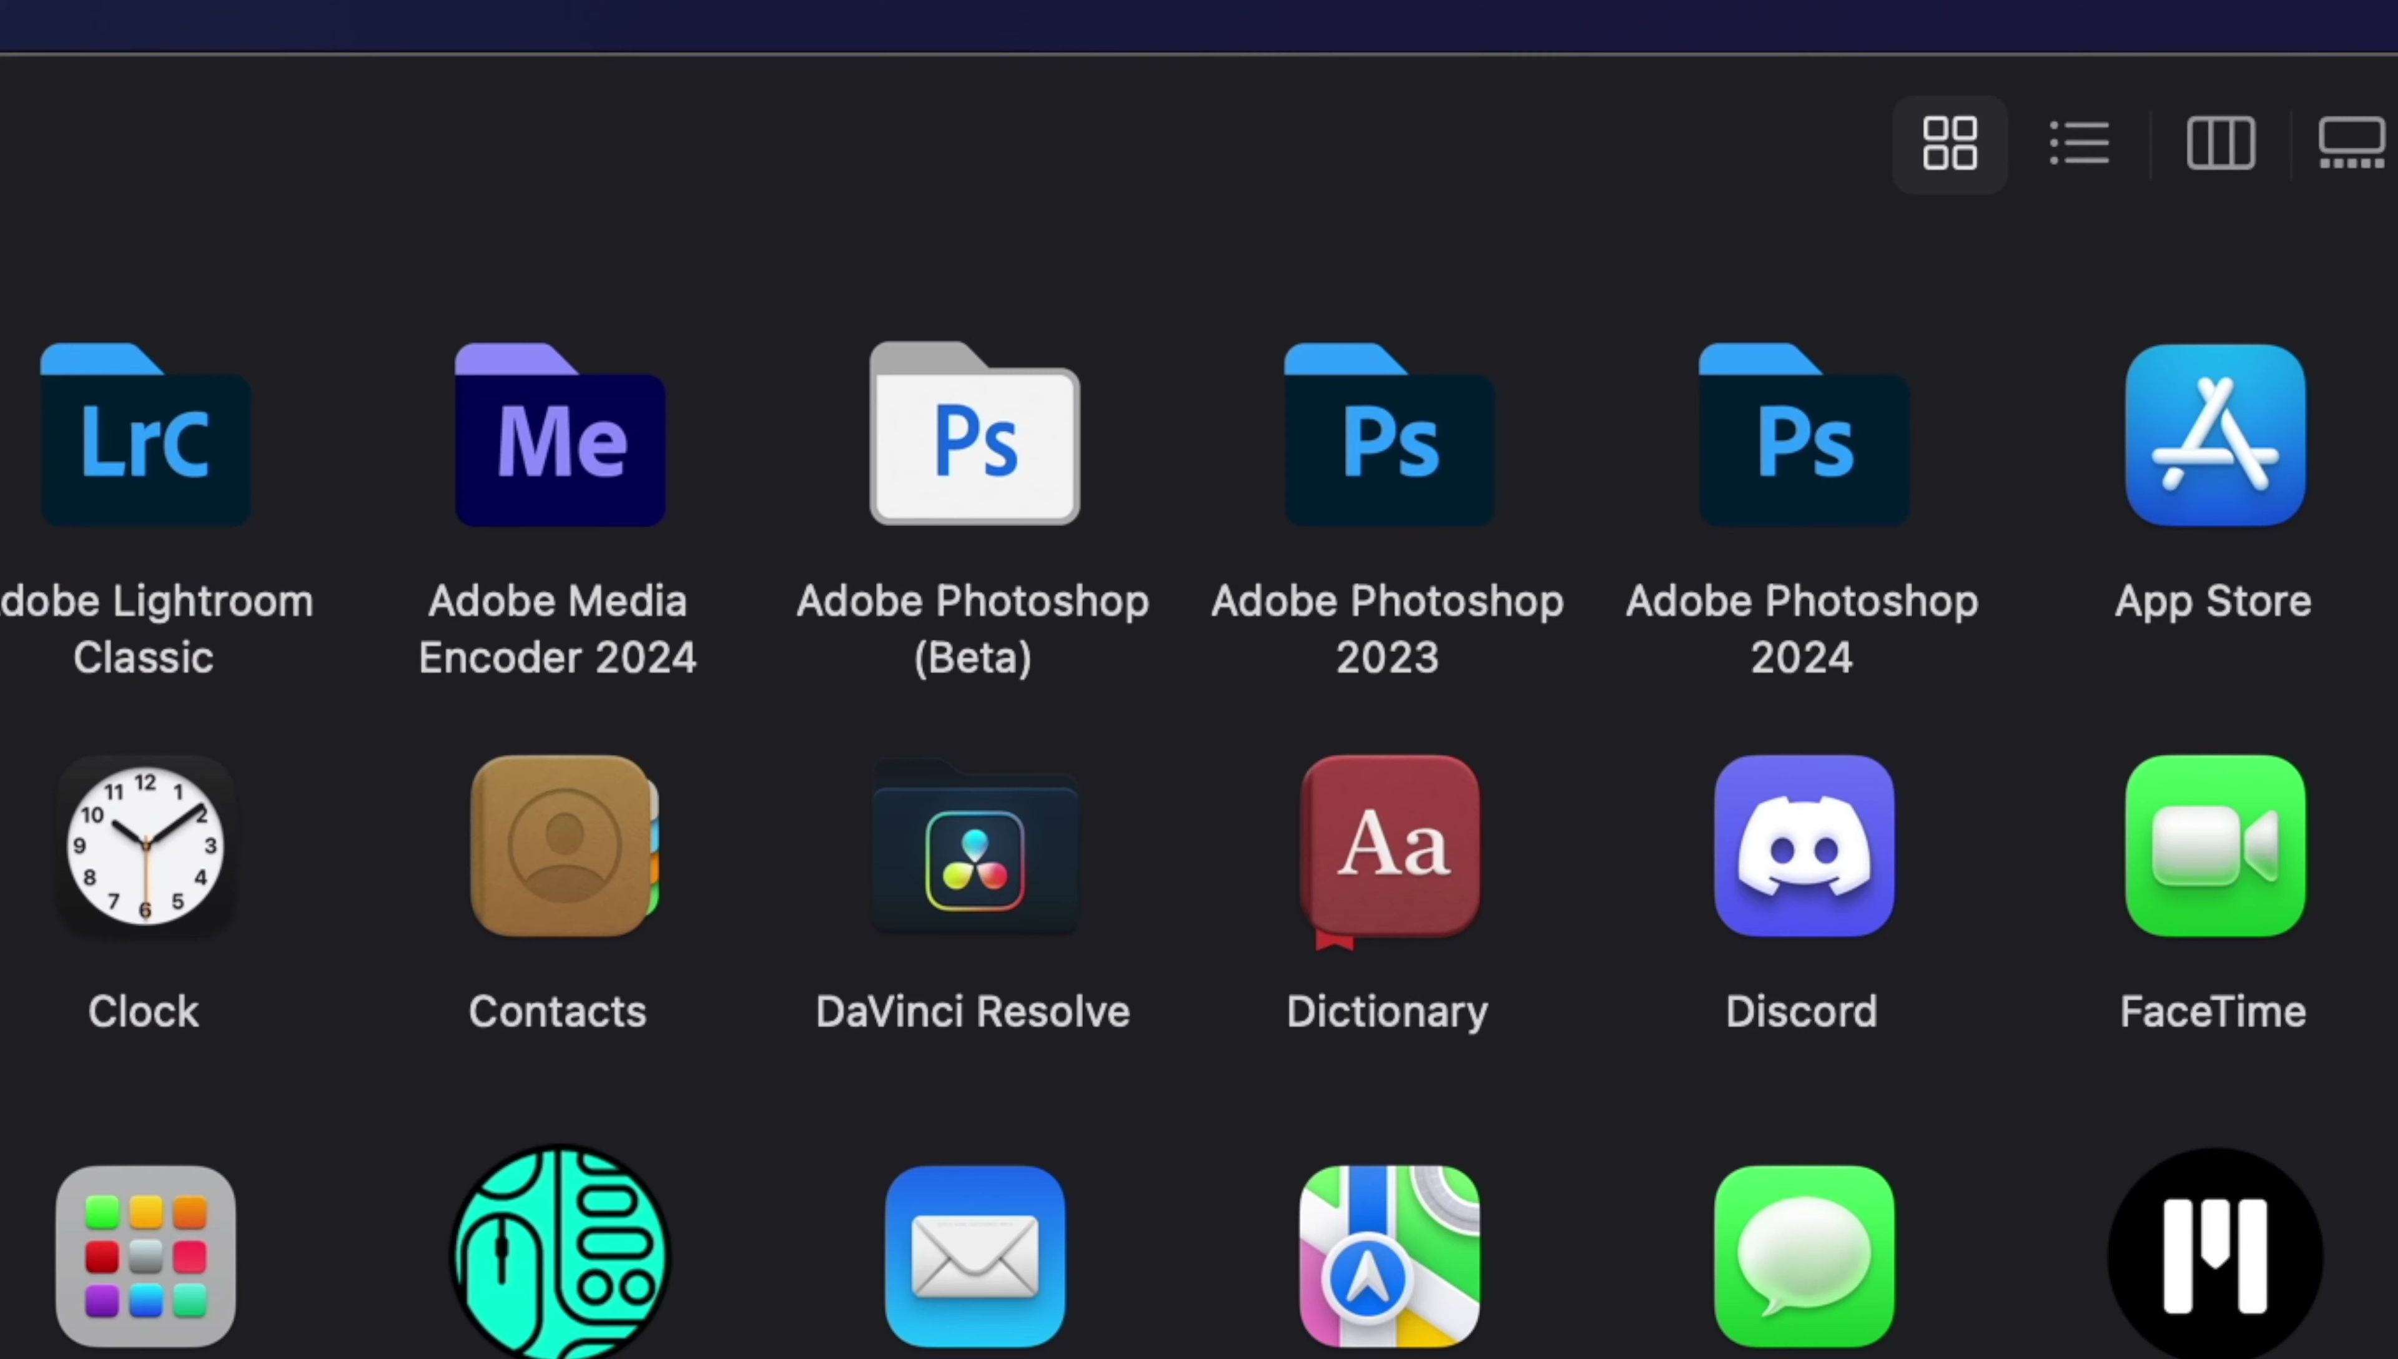Open the Adobe Photoshop 2023 folder icon
This screenshot has height=1359, width=2398.
[x=1389, y=435]
